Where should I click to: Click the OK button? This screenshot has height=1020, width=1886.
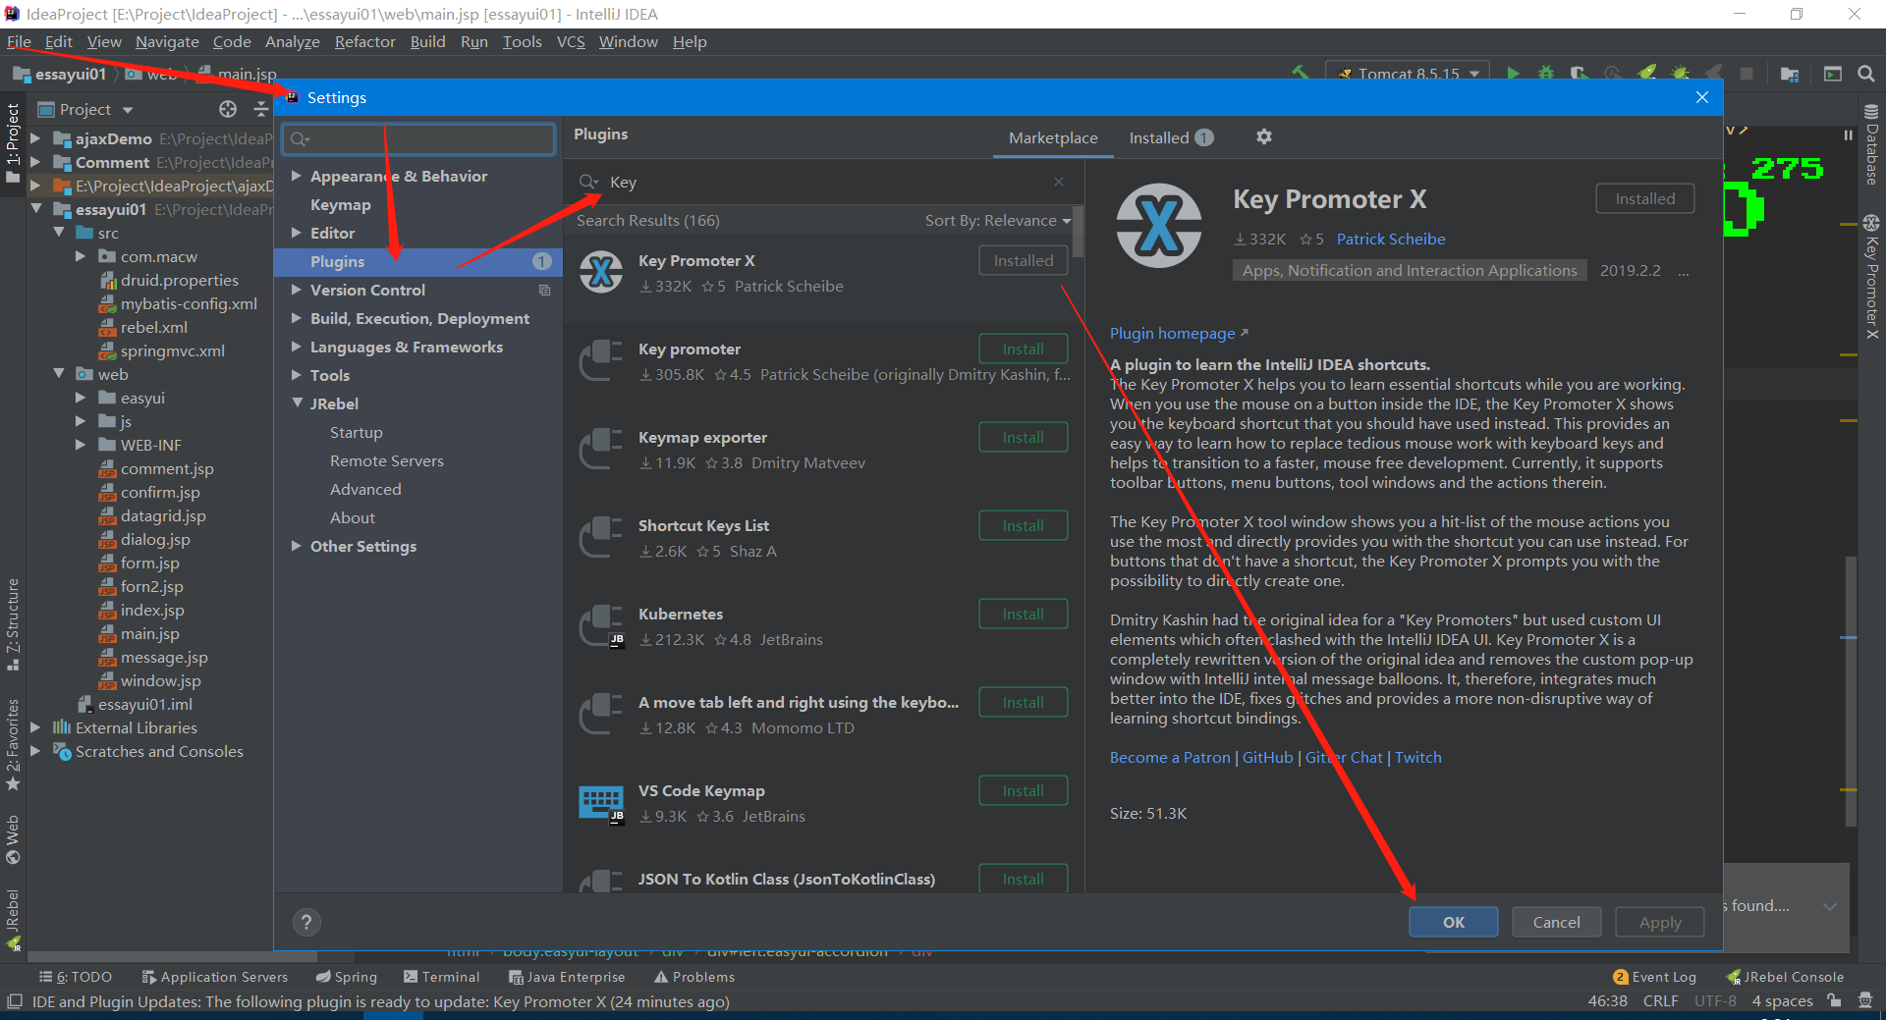coord(1454,922)
